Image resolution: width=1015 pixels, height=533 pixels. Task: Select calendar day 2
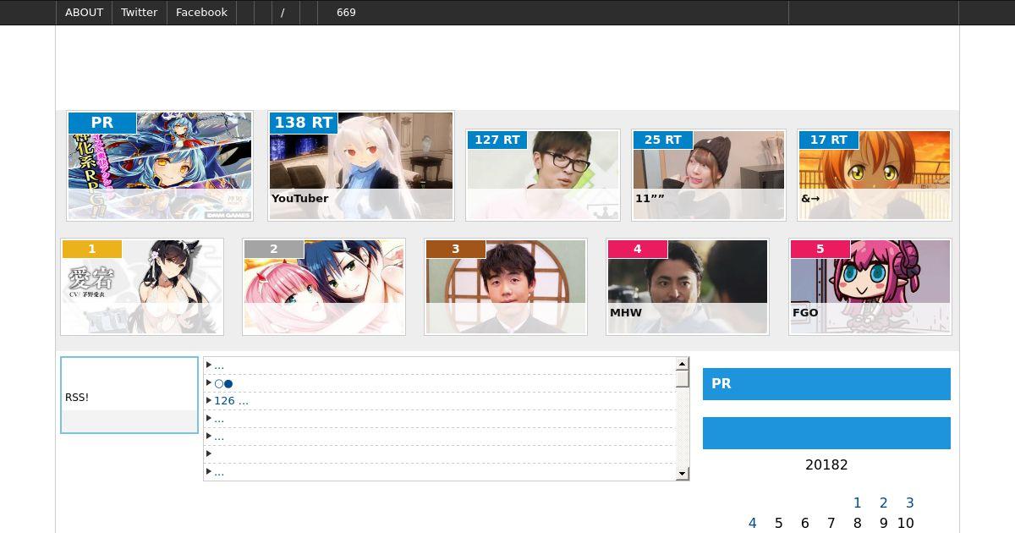pyautogui.click(x=883, y=503)
